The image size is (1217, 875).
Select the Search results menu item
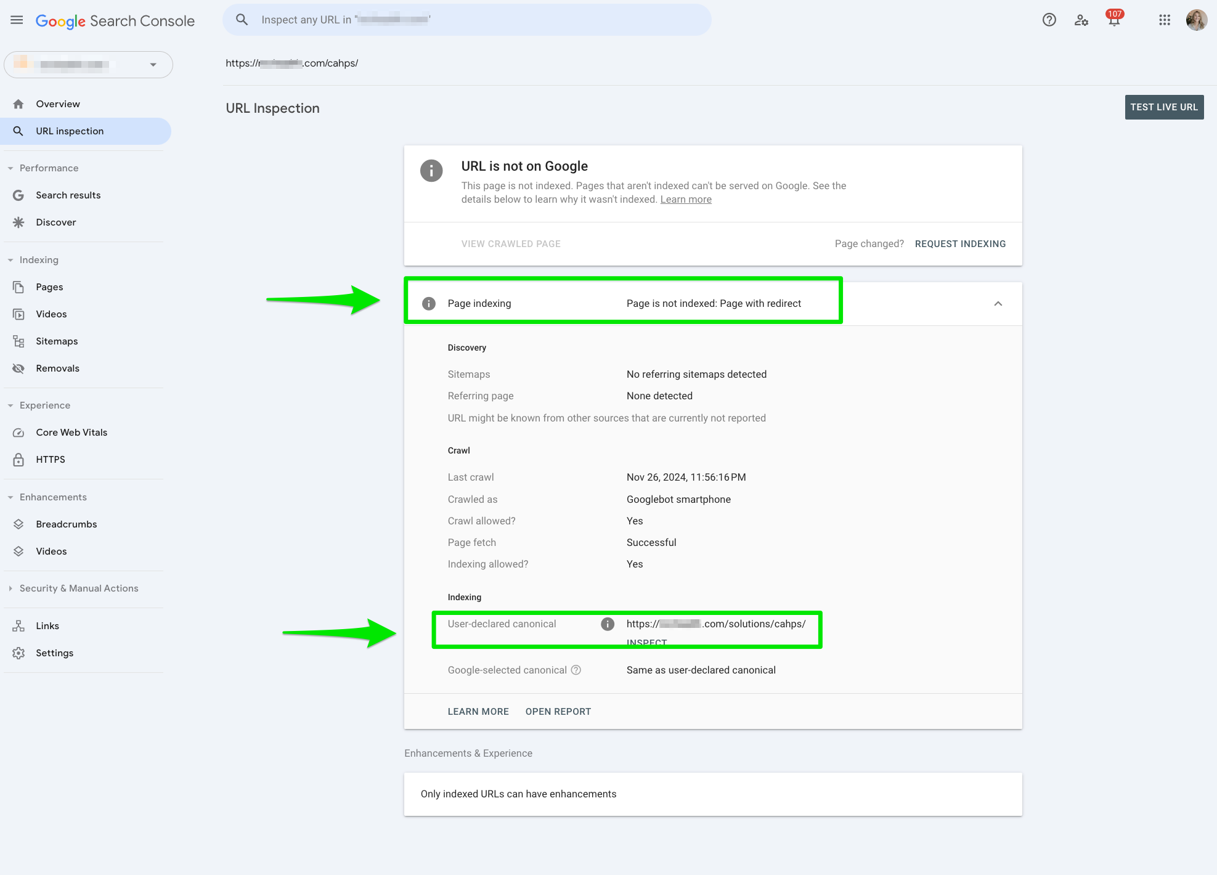(x=67, y=195)
